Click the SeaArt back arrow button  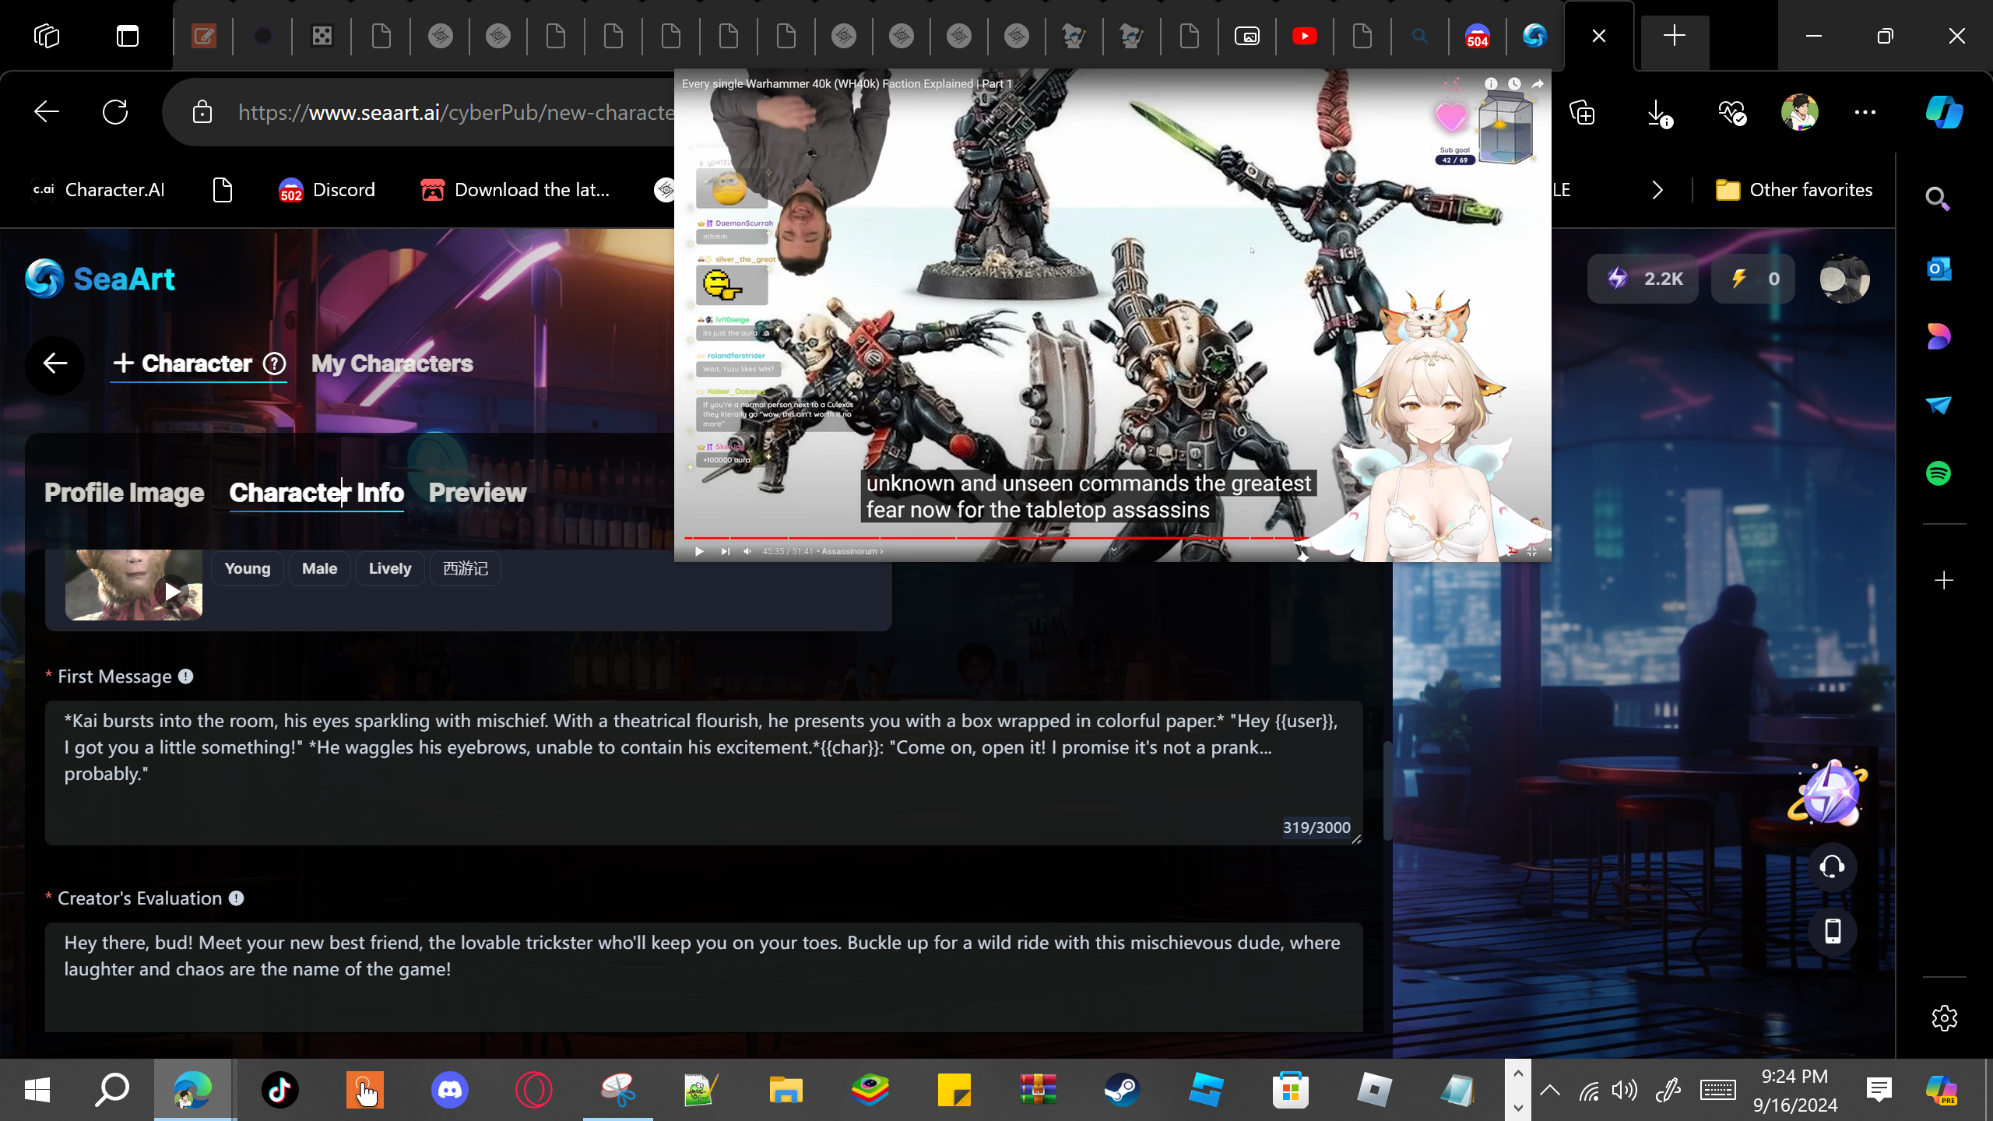click(x=54, y=364)
